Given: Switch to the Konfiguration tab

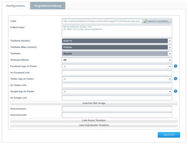Looking at the screenshot, I should pos(15,6).
